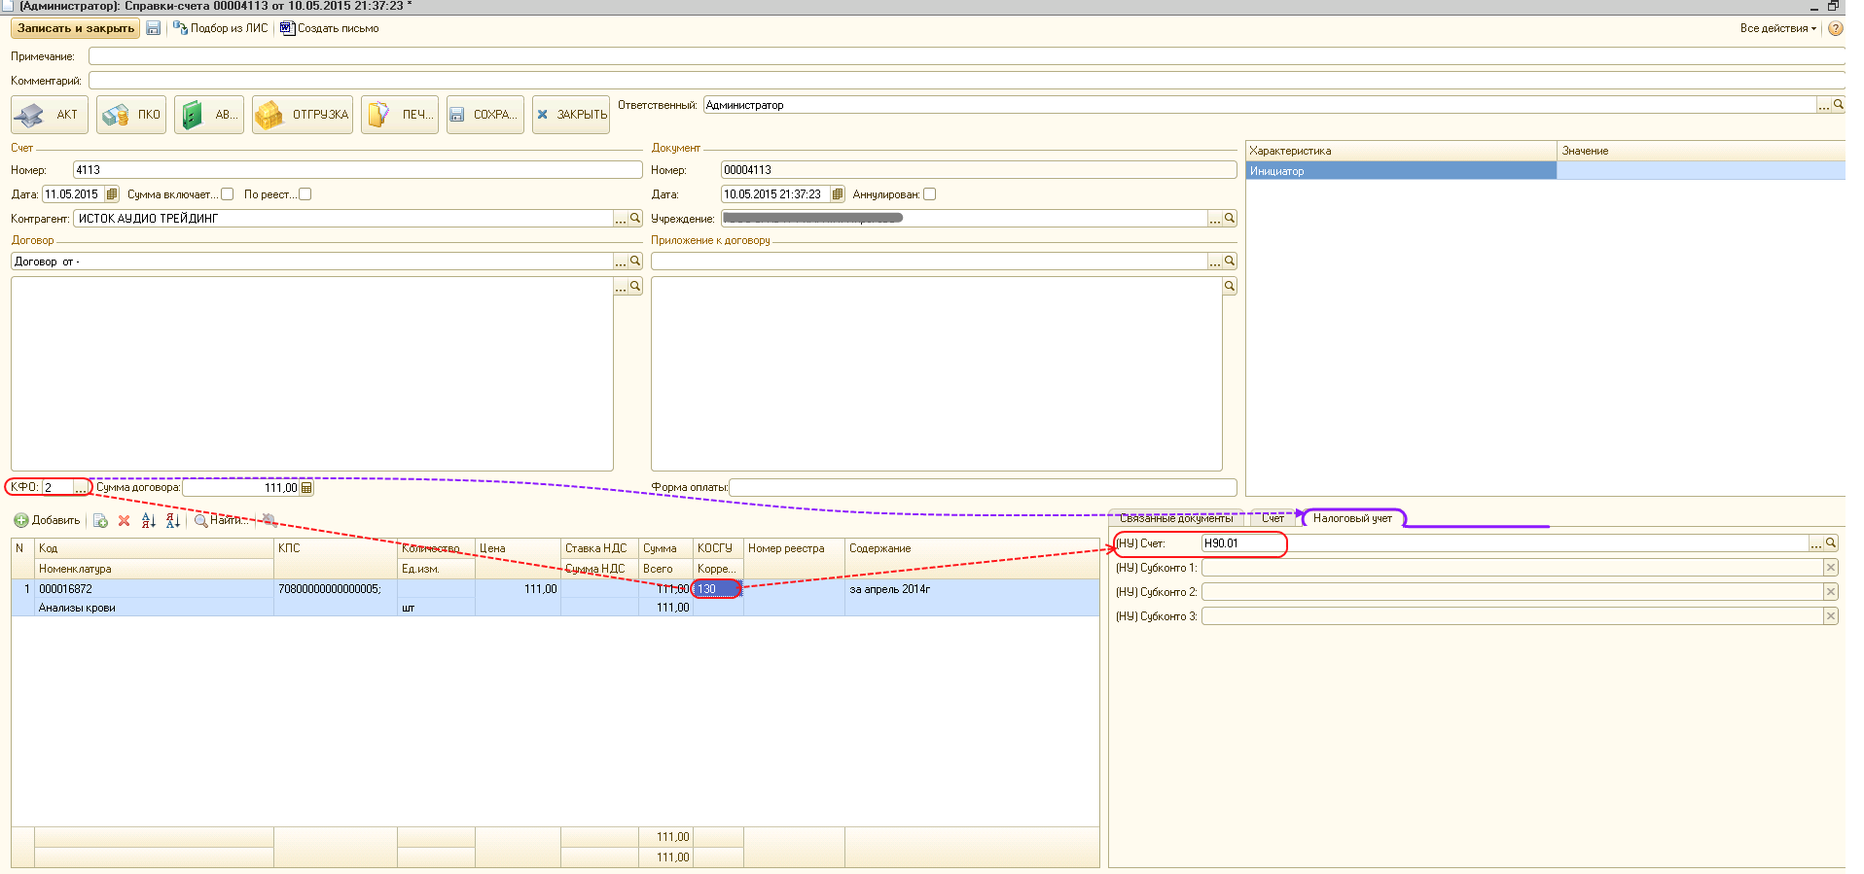Click the ОТГРУЗКА shipment button

(x=303, y=115)
